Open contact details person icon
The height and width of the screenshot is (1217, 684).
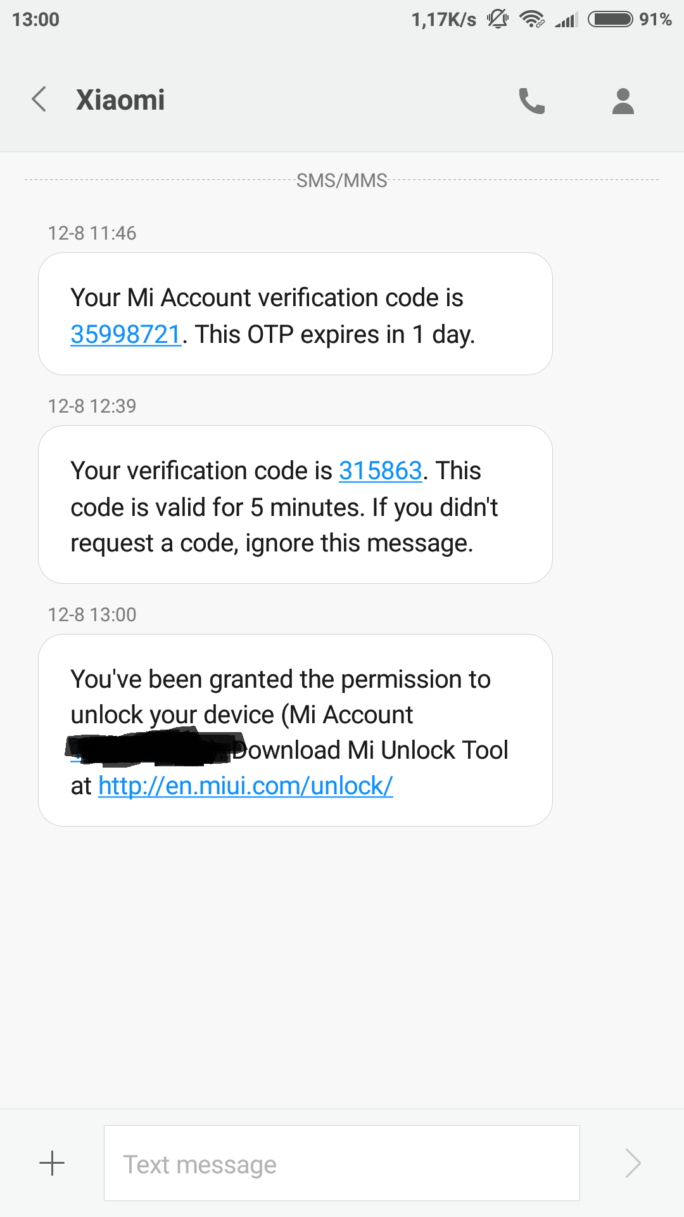click(x=623, y=101)
